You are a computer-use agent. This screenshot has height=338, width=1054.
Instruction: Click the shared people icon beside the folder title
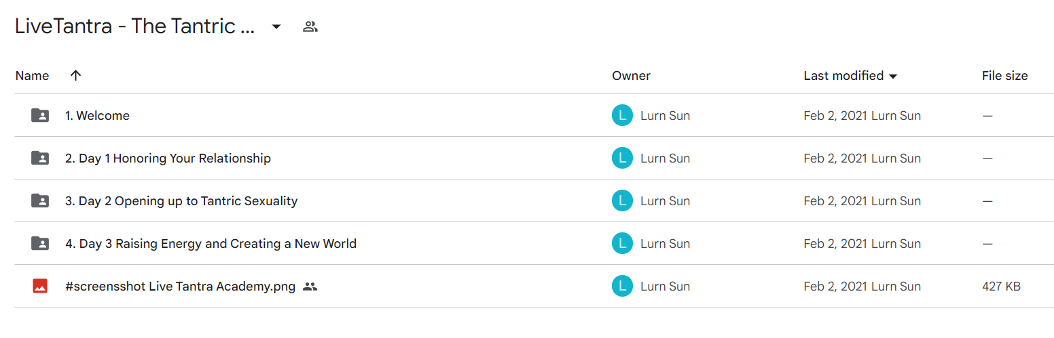[x=310, y=27]
